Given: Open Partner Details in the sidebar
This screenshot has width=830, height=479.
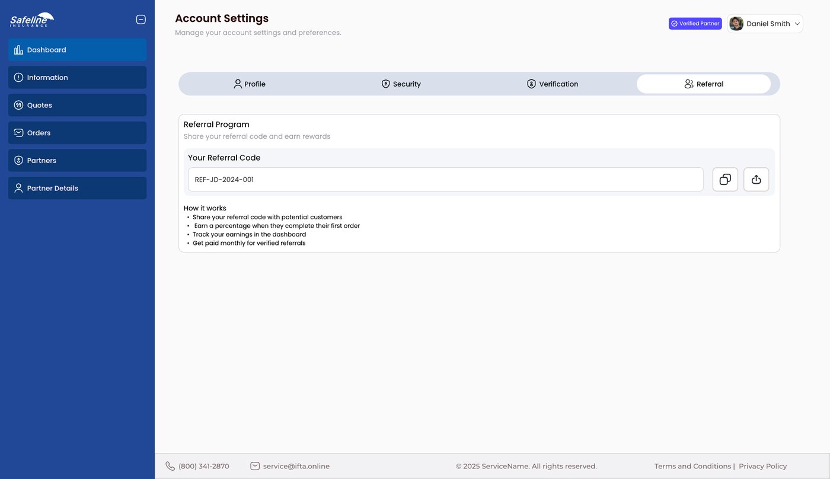Looking at the screenshot, I should coord(77,188).
